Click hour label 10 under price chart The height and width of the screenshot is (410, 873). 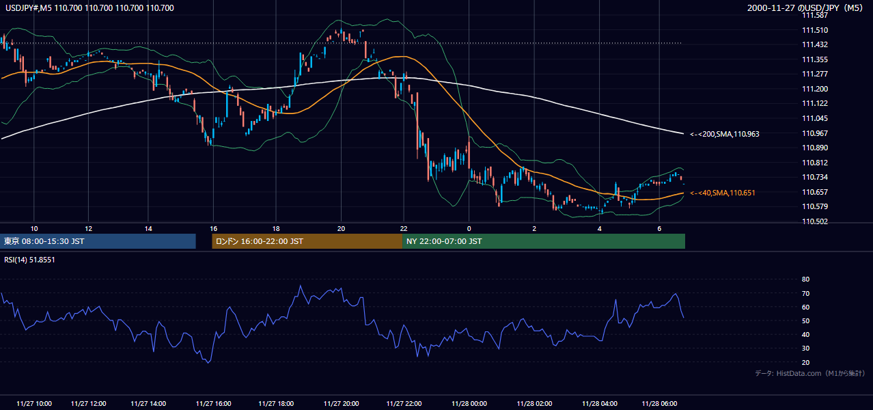(34, 228)
